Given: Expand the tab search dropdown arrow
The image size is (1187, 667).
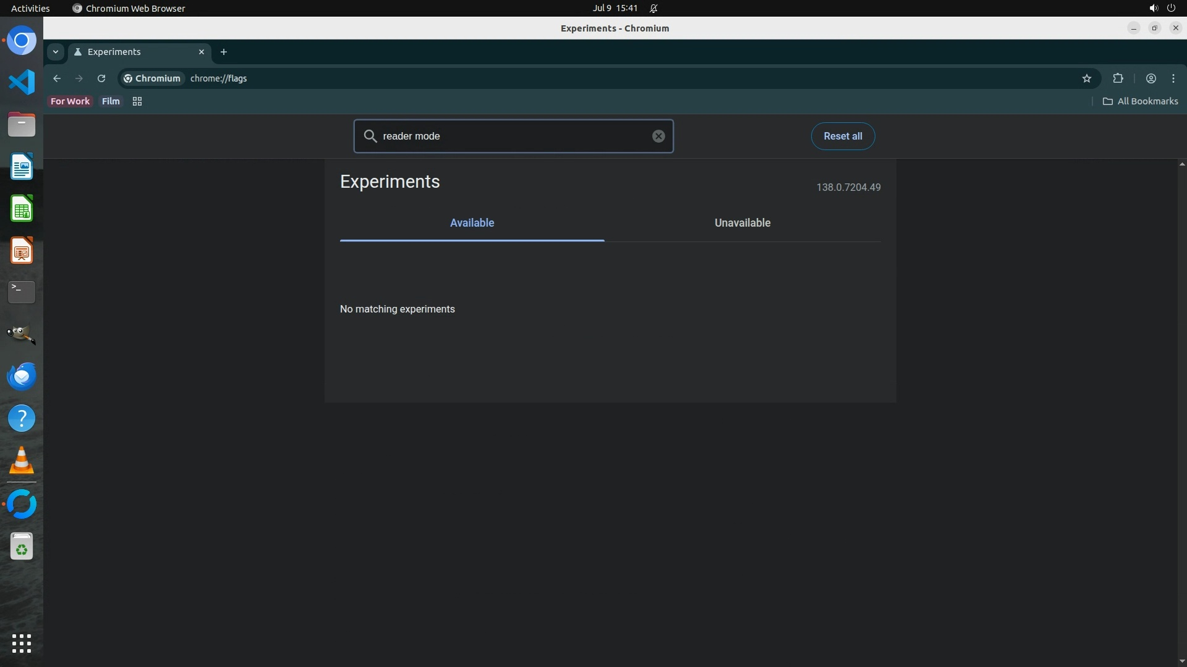Looking at the screenshot, I should click(56, 52).
